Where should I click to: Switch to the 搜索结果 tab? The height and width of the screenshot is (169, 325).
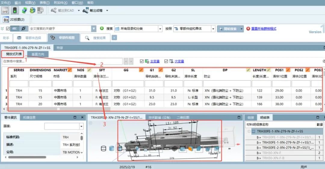(95, 38)
